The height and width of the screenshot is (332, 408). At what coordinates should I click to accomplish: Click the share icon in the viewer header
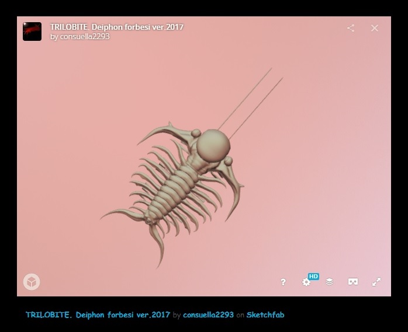[x=351, y=28]
